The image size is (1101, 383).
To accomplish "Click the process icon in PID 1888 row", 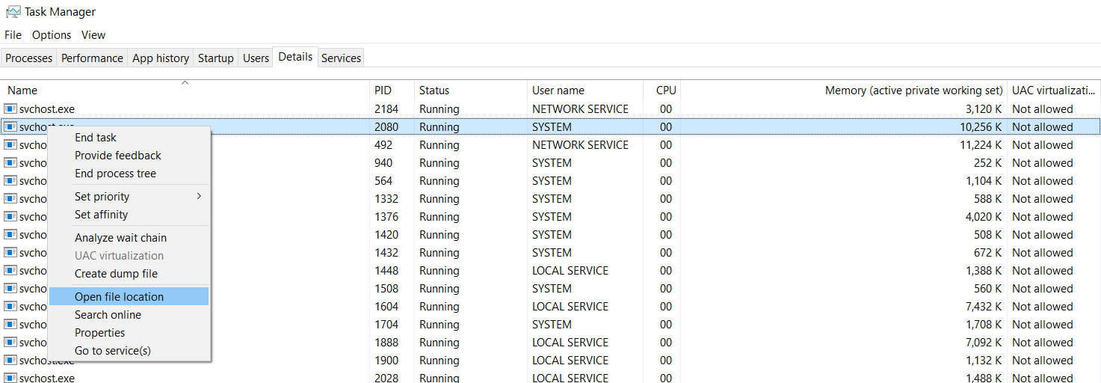I will pos(10,343).
